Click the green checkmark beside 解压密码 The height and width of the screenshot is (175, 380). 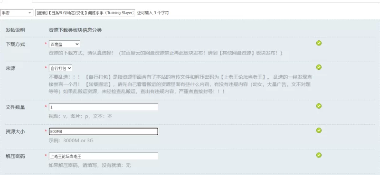tap(319, 155)
